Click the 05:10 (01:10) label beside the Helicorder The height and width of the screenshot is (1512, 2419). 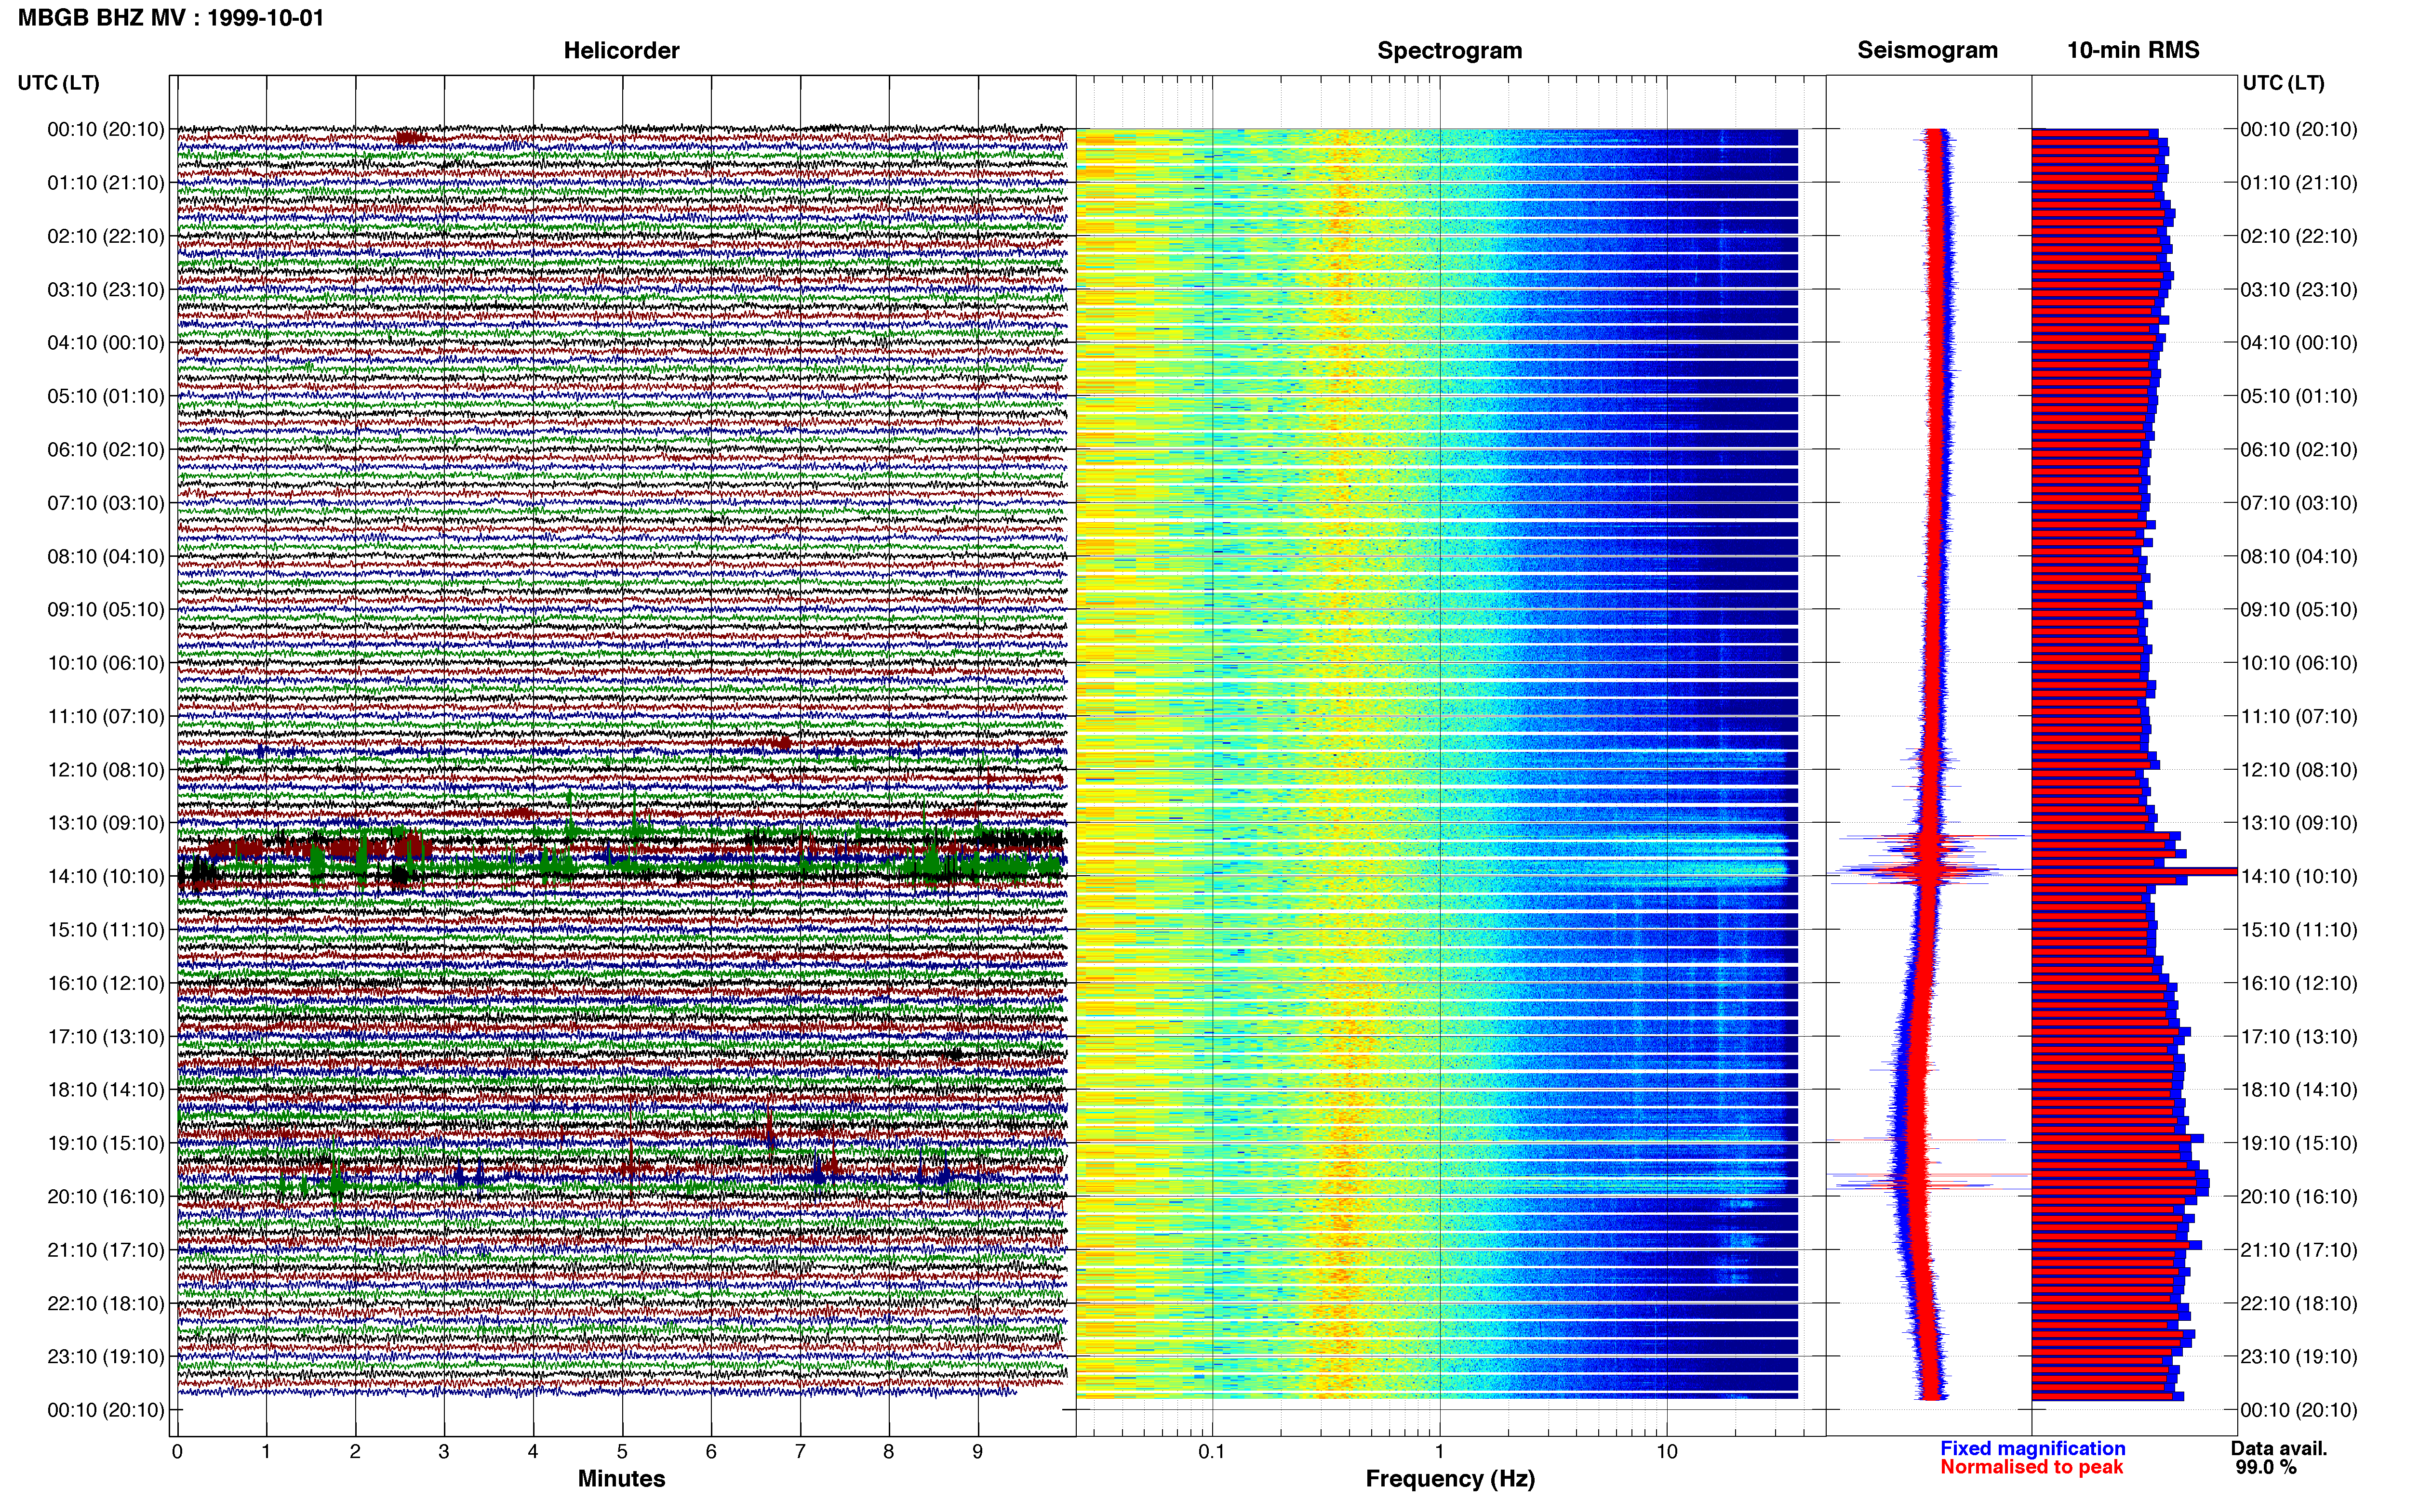(x=106, y=396)
